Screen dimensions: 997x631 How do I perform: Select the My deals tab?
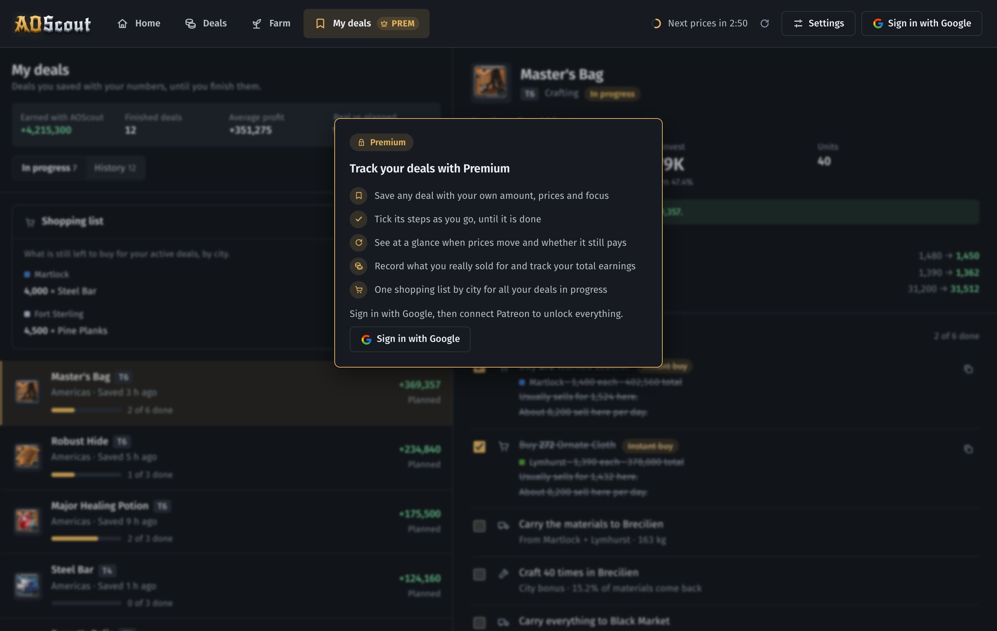tap(367, 23)
